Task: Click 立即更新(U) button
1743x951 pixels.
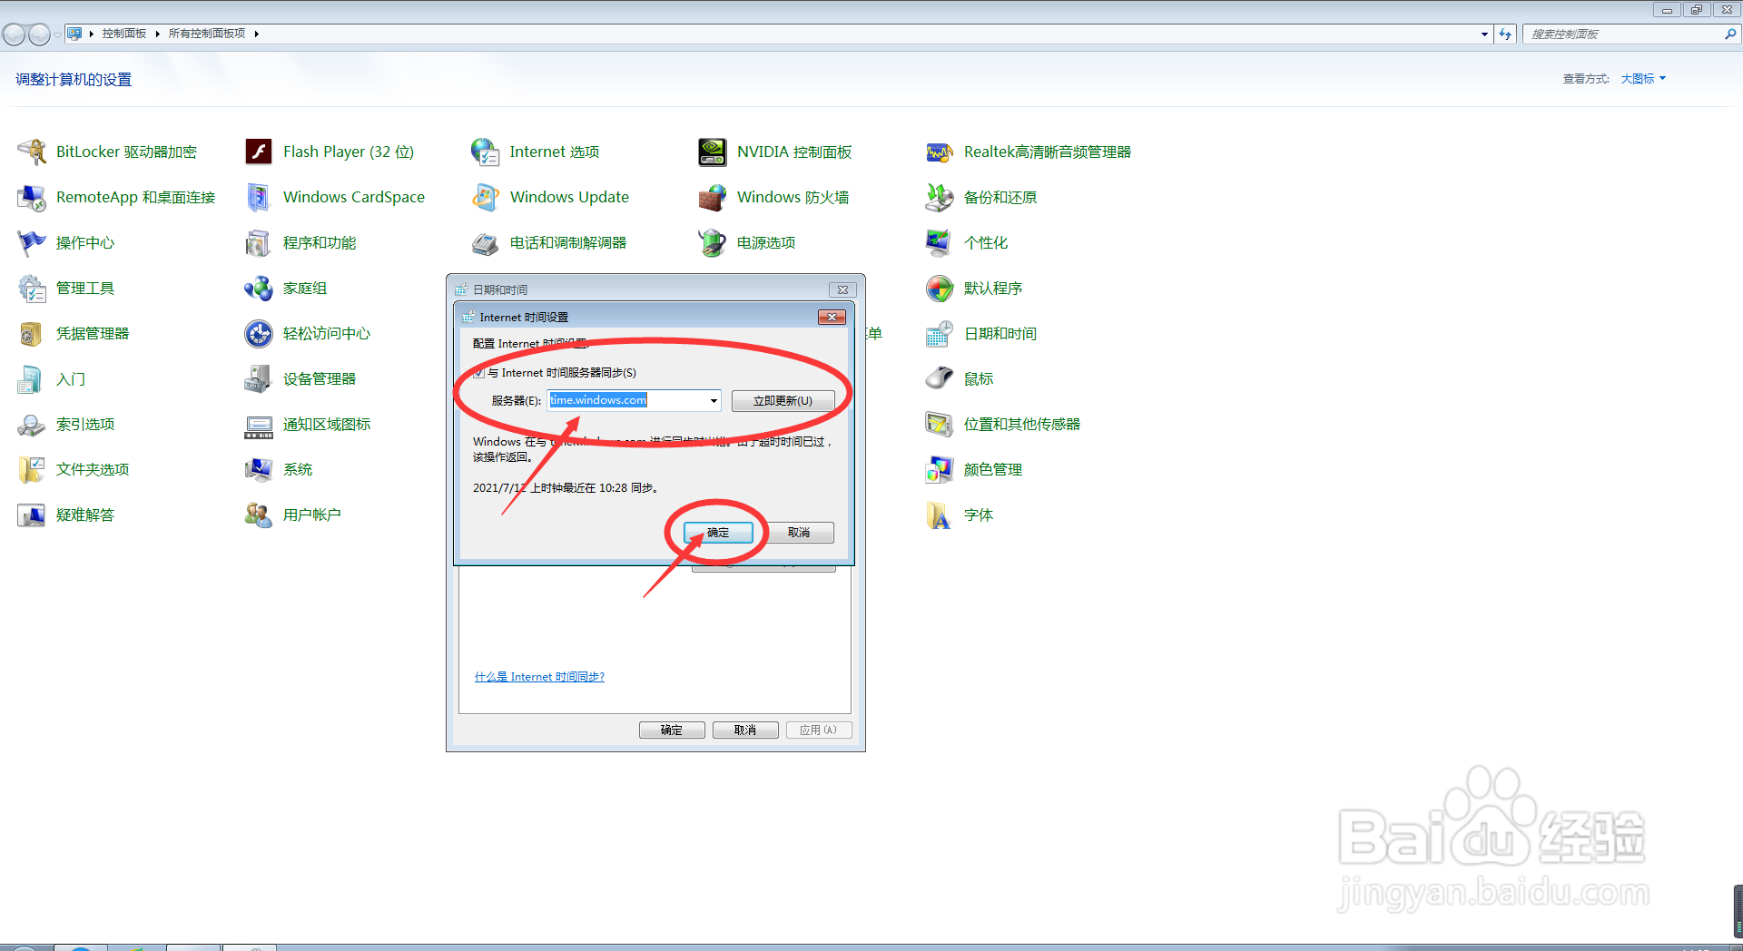Action: [783, 400]
